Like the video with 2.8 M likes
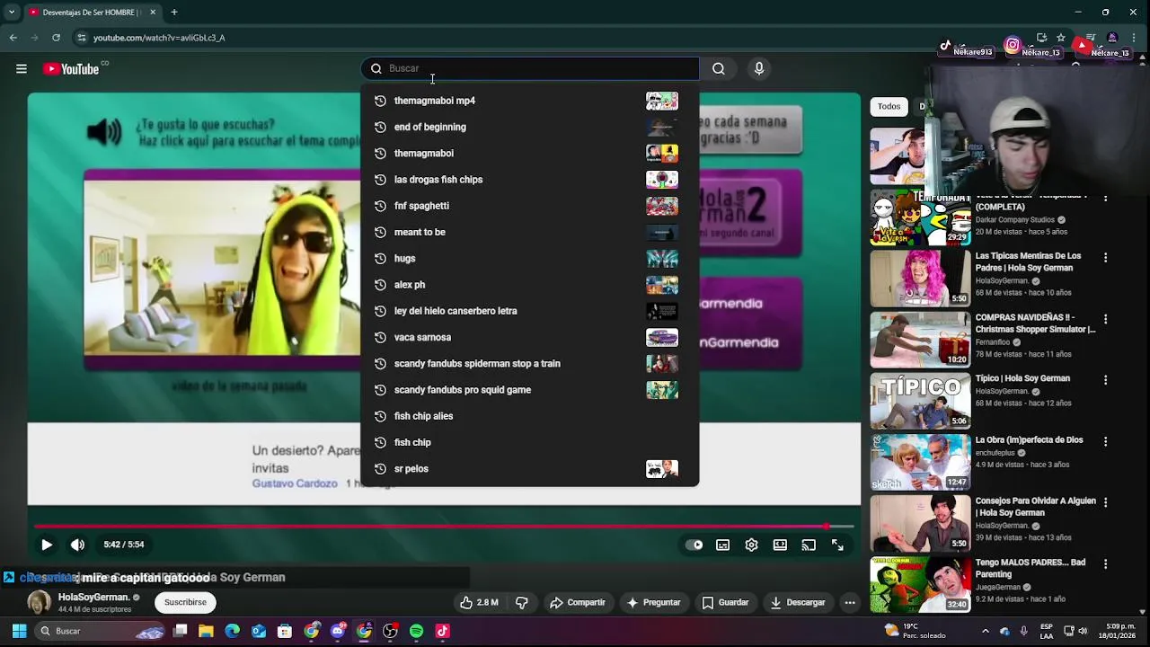Image resolution: width=1150 pixels, height=647 pixels. 479,602
